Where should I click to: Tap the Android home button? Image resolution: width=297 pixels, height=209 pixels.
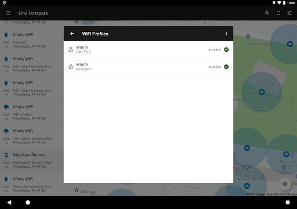(28, 203)
